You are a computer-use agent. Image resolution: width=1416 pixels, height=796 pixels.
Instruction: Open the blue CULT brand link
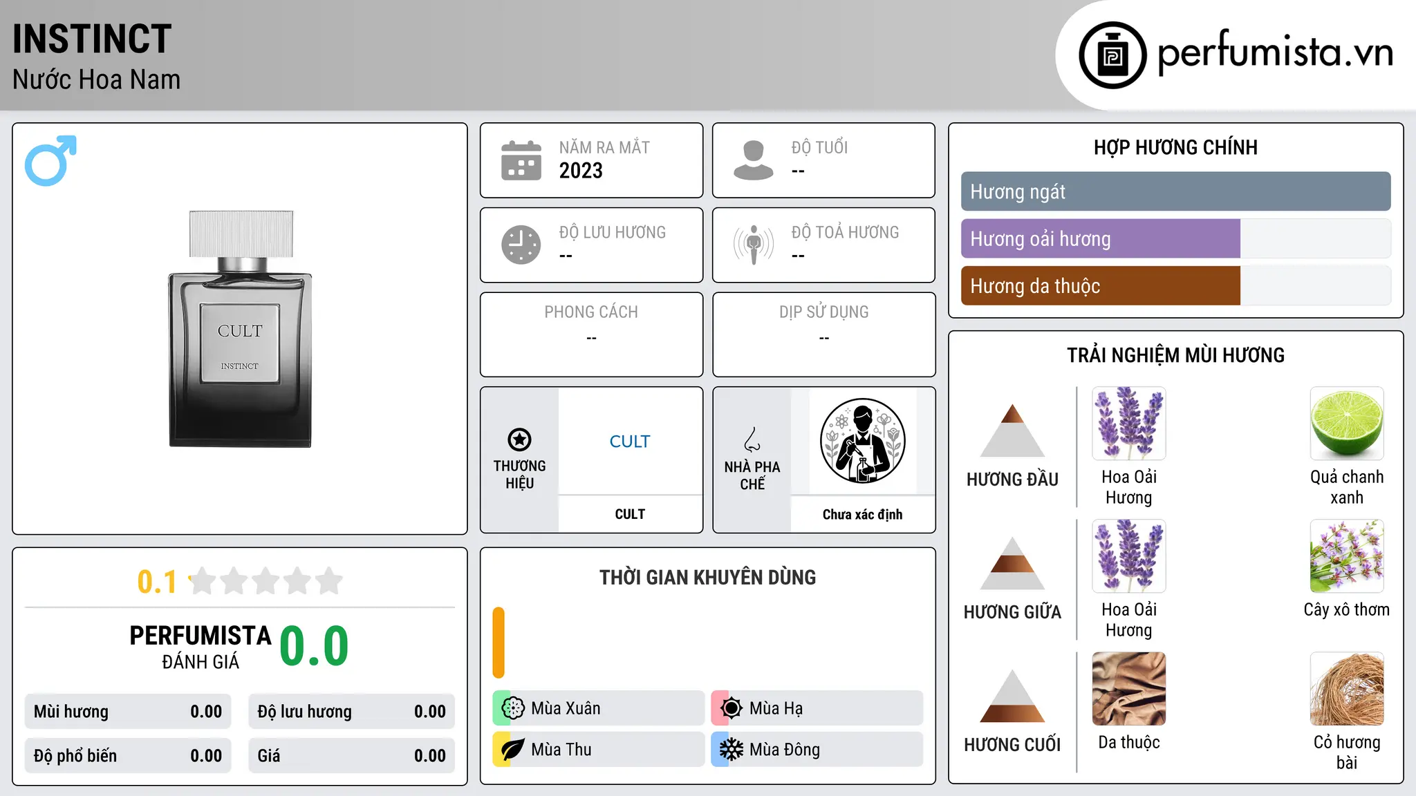coord(630,441)
